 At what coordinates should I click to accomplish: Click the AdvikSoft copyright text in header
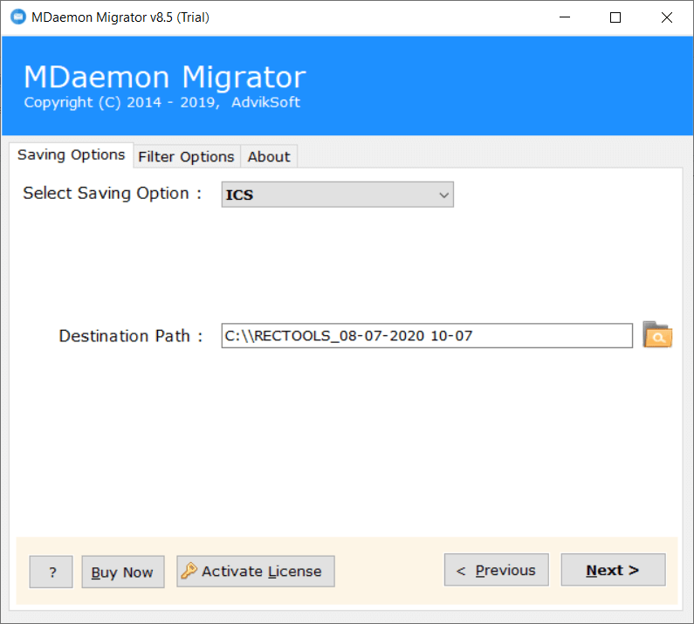click(162, 102)
